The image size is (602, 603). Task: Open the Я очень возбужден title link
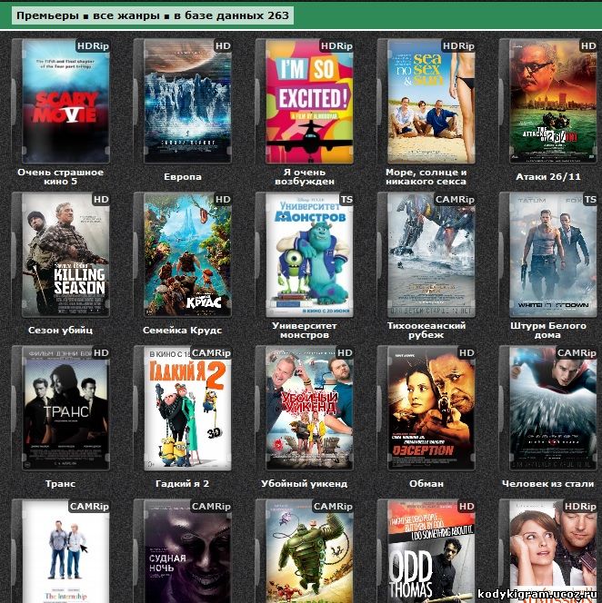[305, 176]
